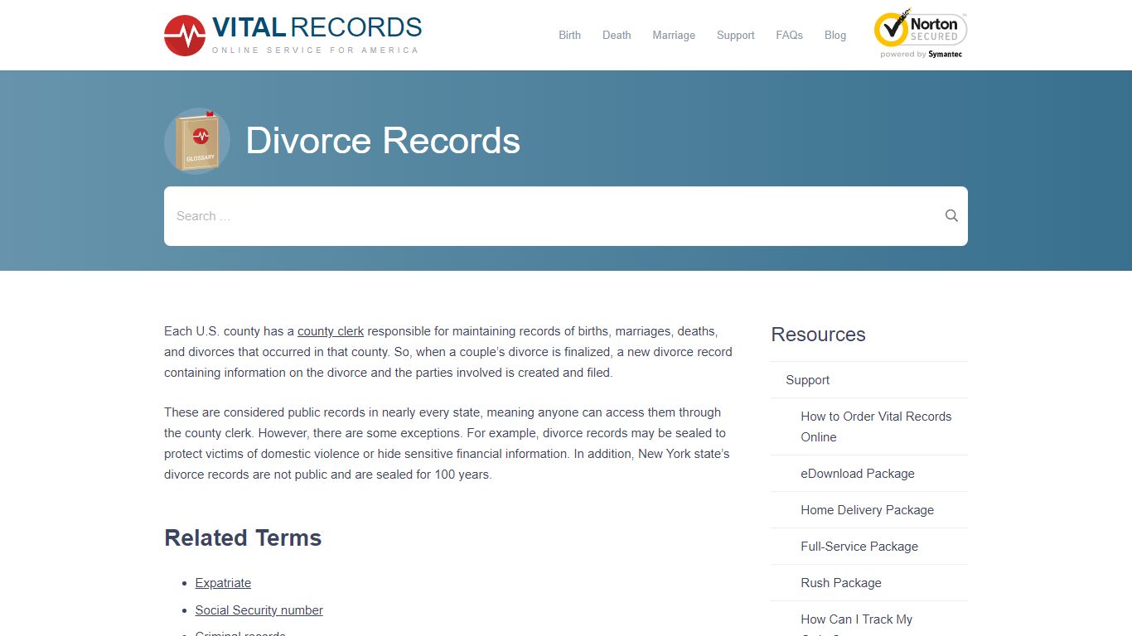The width and height of the screenshot is (1132, 636).
Task: Open the eDownload Package resource
Action: (x=858, y=474)
